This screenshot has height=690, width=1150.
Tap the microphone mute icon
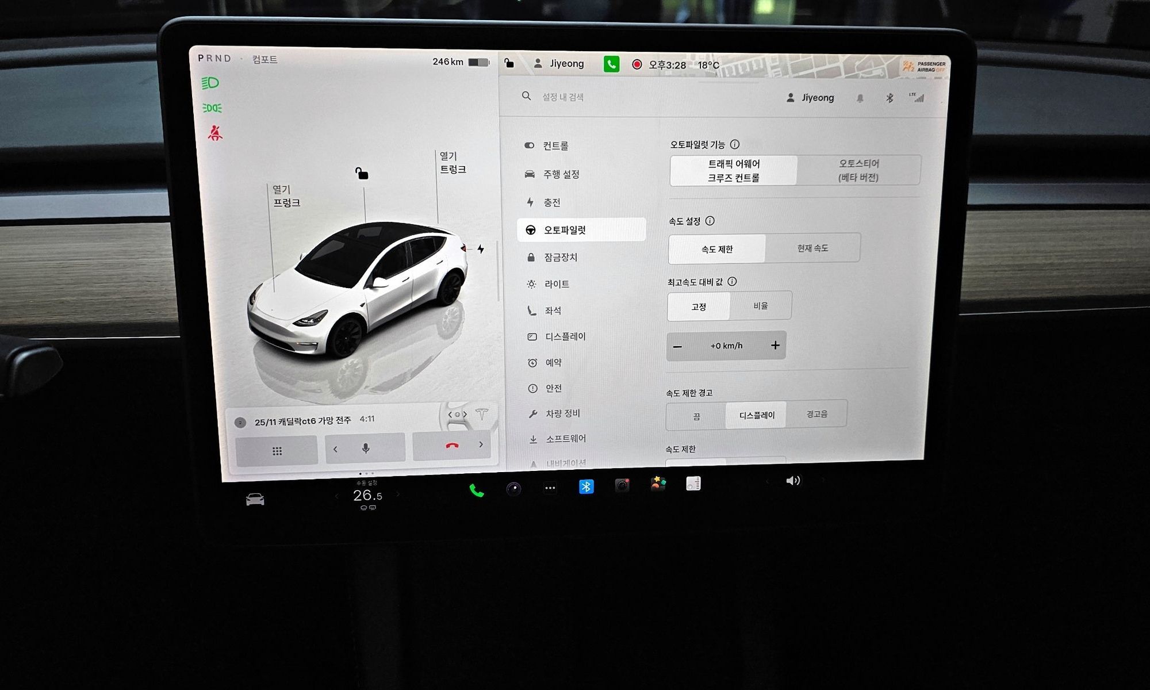point(366,448)
